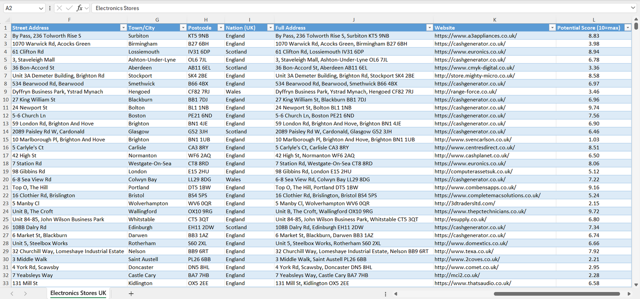The height and width of the screenshot is (299, 640).
Task: Open the Potential Score column filter
Action: click(628, 27)
